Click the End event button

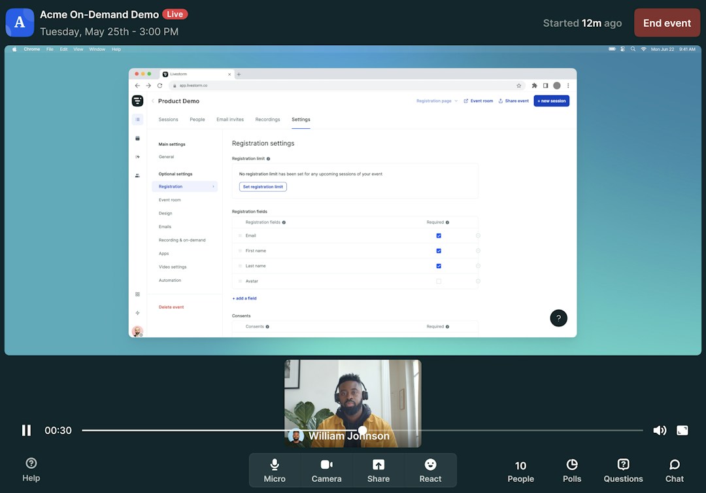pos(667,23)
